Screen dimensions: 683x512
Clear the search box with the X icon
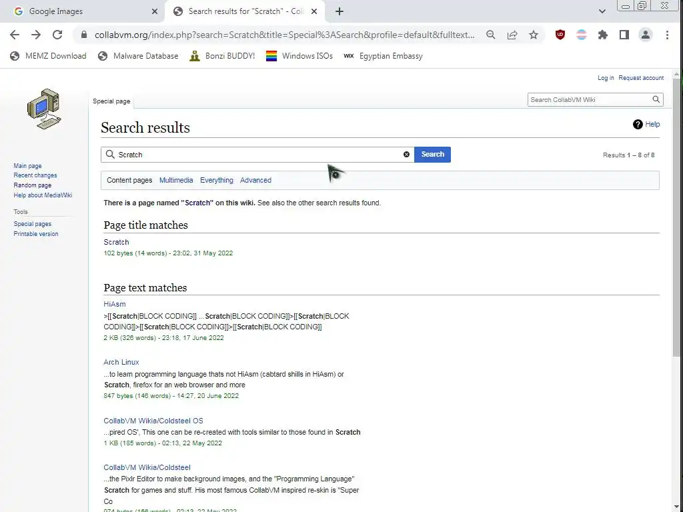pyautogui.click(x=406, y=155)
